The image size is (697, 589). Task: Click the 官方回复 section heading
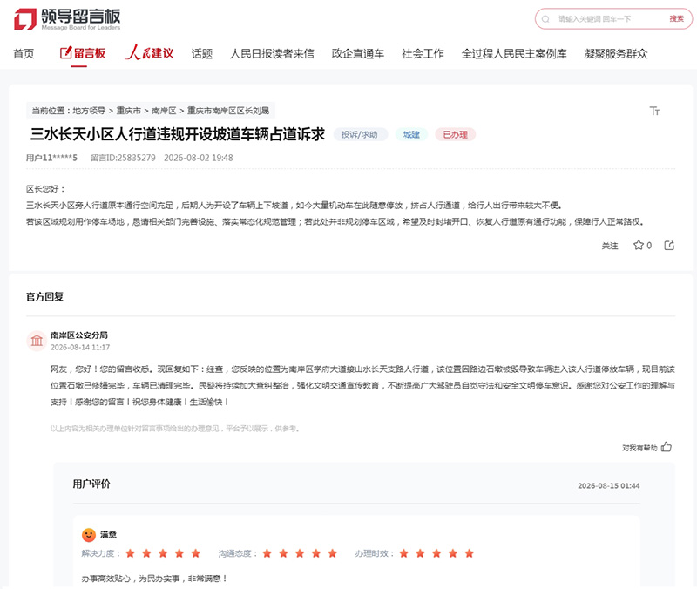(x=44, y=297)
